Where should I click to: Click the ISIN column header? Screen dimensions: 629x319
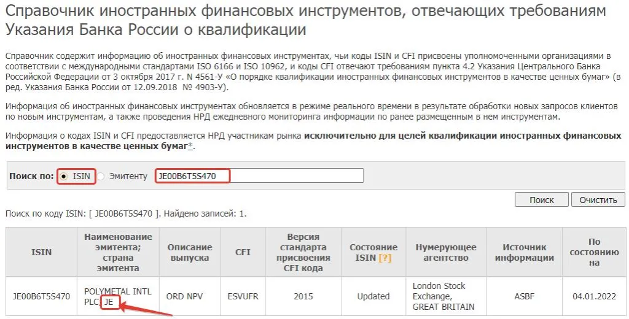[41, 252]
